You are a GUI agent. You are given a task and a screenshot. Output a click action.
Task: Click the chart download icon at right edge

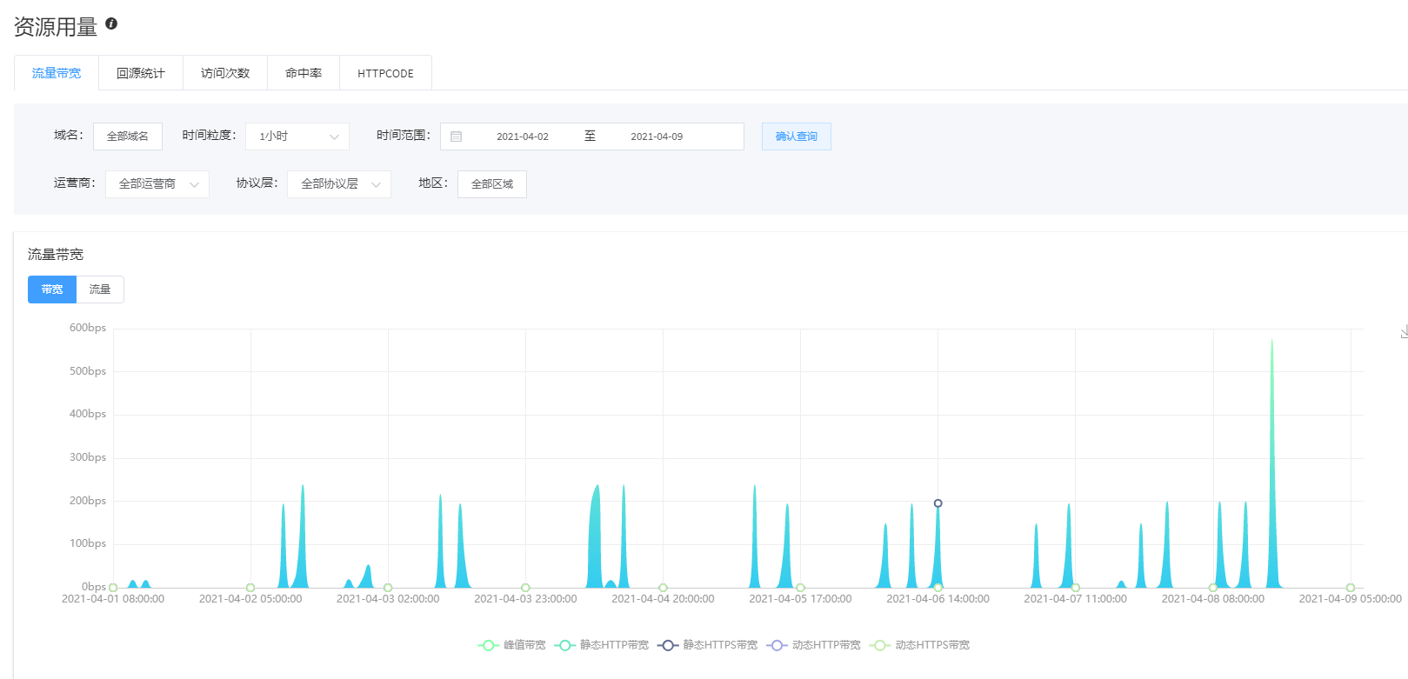click(1404, 332)
